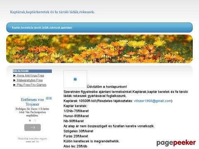199x149 pixels.
Task: Click the flower field banner image
Action: 99,49
